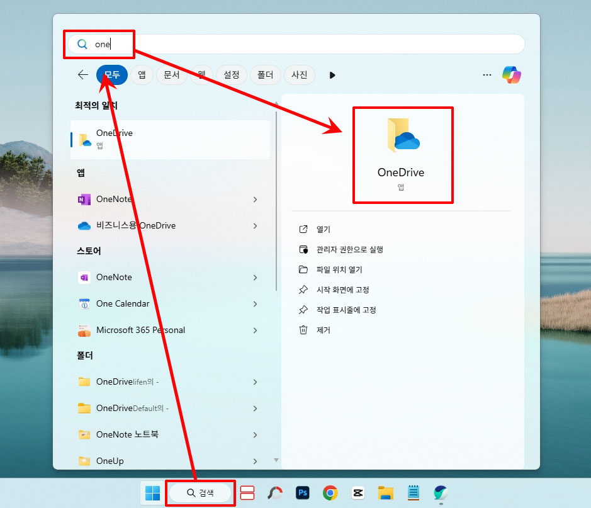Launch Photoshop from the taskbar
The image size is (591, 508).
[302, 494]
